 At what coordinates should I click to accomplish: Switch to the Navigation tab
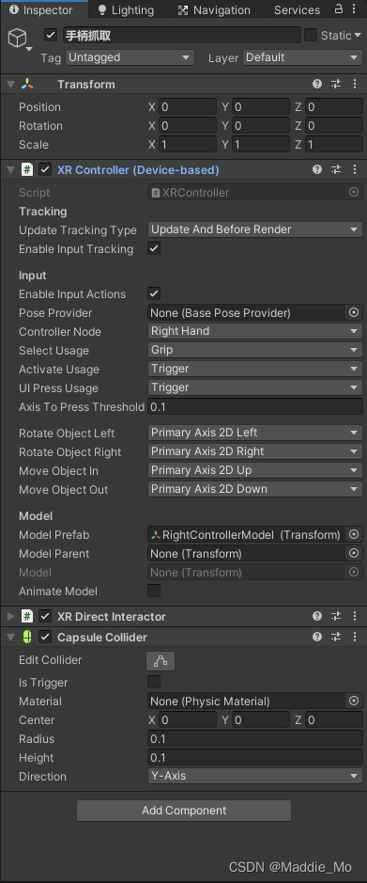pyautogui.click(x=214, y=10)
